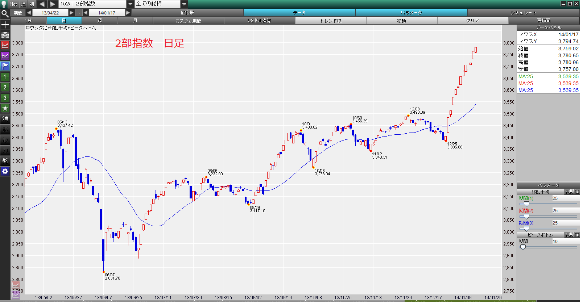Click the 取 sidebar icon
The width and height of the screenshot is (583, 302).
pos(5,140)
